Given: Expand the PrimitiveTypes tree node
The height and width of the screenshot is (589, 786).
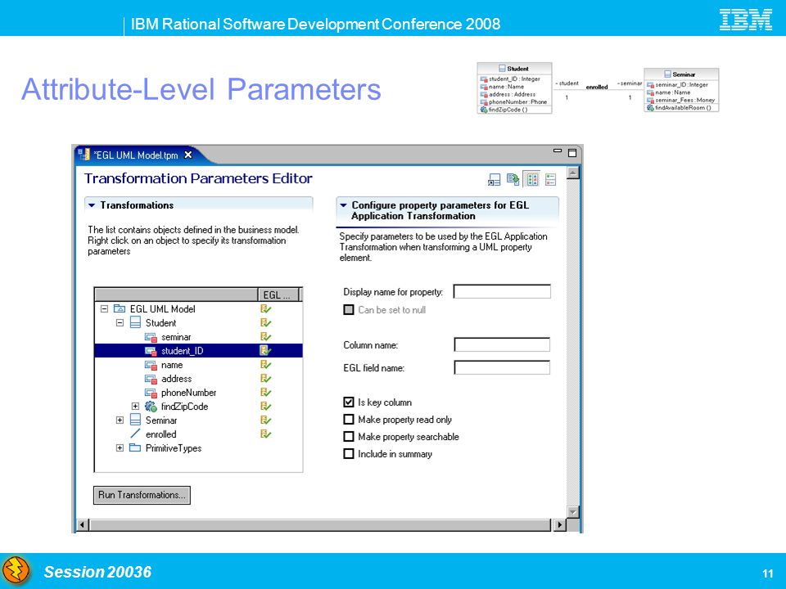Looking at the screenshot, I should point(120,447).
